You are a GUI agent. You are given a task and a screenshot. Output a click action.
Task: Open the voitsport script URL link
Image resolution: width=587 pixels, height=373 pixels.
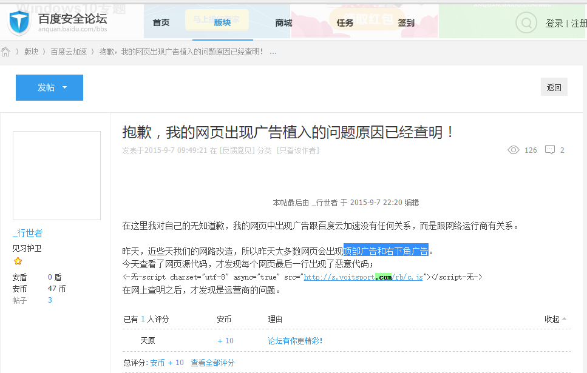point(363,277)
